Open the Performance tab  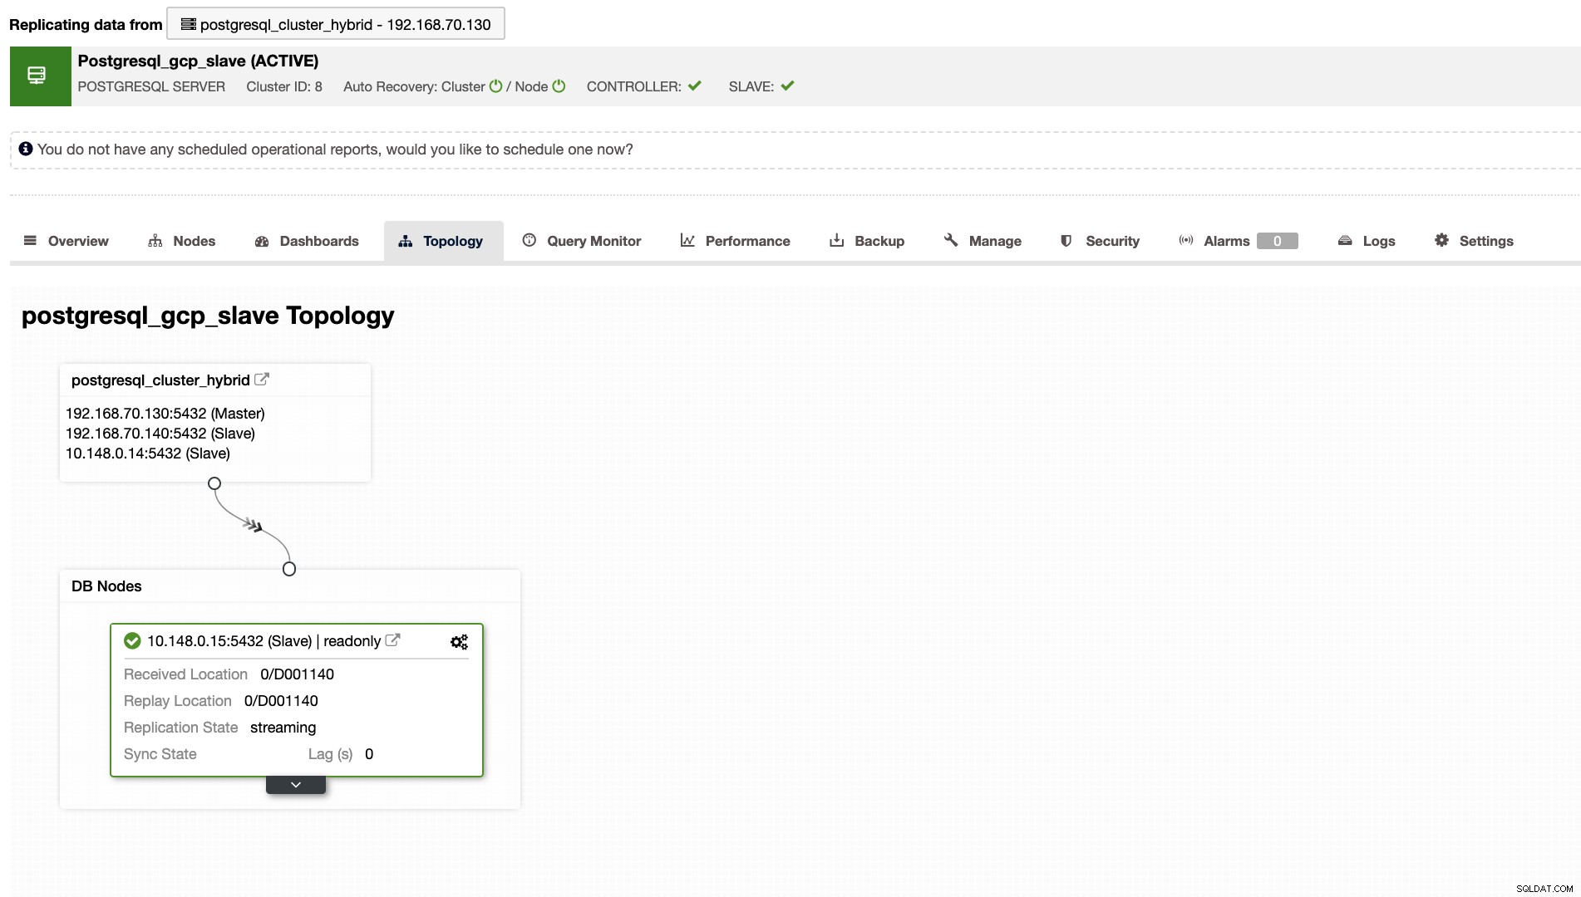(736, 241)
